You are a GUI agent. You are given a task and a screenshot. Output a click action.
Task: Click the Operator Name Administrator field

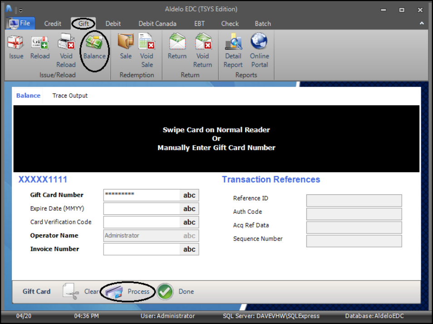[151, 236]
